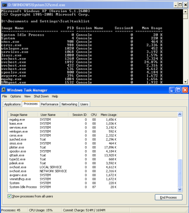189x213 pixels.
Task: Click cmd window scroll down arrow
Action: coord(185,82)
